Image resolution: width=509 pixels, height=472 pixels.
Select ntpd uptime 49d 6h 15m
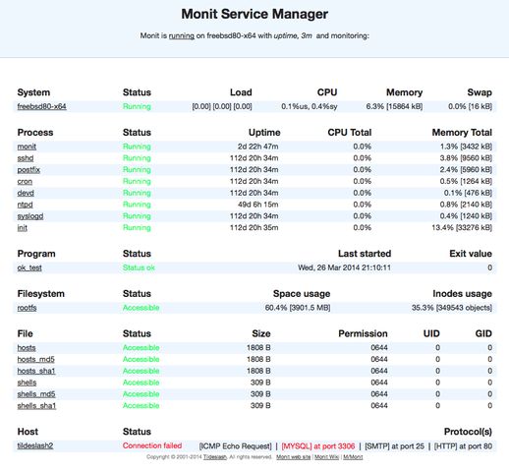257,205
